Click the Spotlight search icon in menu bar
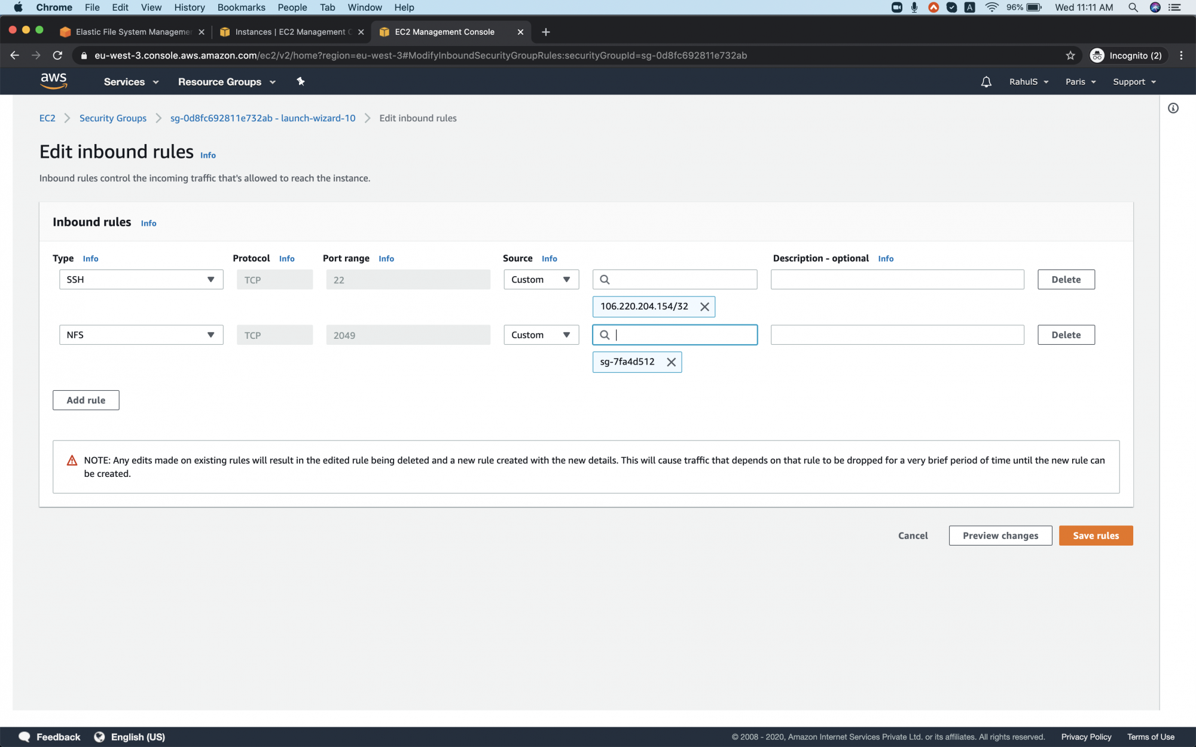1196x747 pixels. pyautogui.click(x=1133, y=7)
